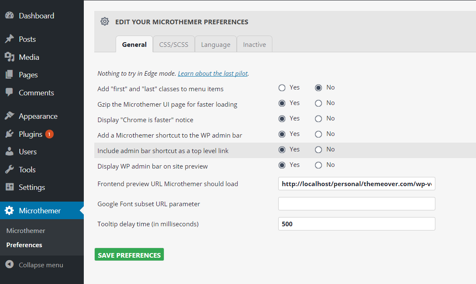The image size is (476, 284).
Task: Select No for Gzip Microthemer UI page
Action: point(318,103)
